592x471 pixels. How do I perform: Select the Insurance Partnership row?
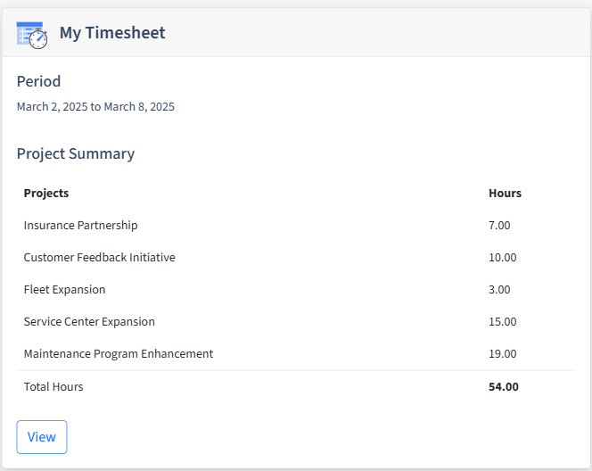(296, 225)
